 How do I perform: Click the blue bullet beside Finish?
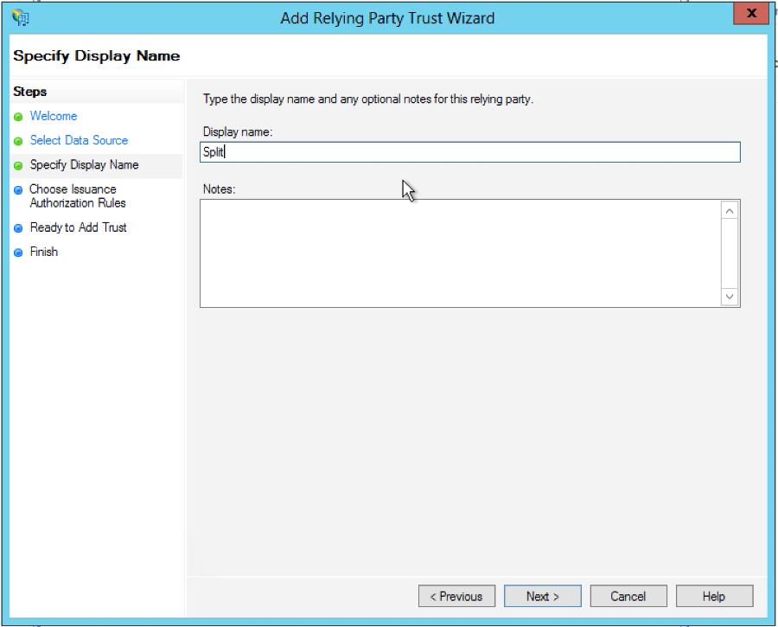click(x=19, y=253)
